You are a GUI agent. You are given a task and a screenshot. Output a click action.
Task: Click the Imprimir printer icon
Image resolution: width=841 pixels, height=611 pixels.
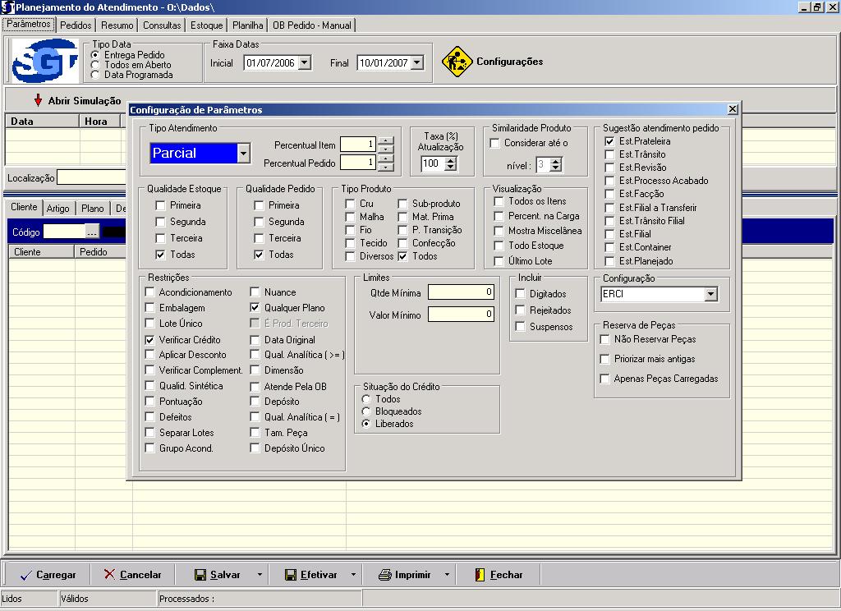coord(384,575)
